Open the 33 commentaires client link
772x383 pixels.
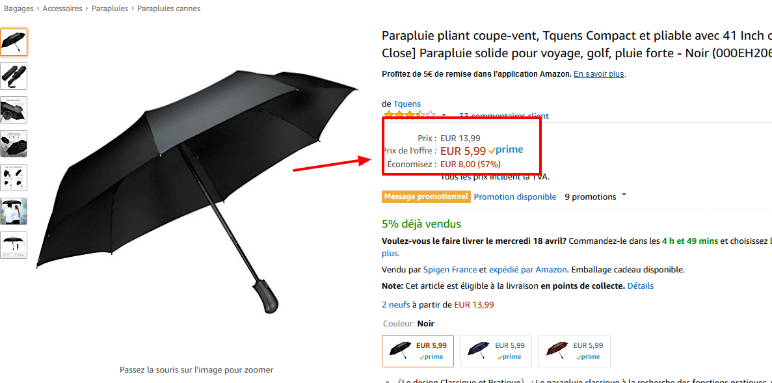click(x=504, y=115)
